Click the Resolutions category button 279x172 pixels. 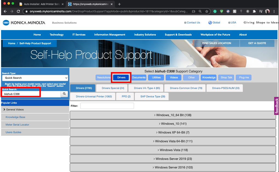[x=103, y=78]
